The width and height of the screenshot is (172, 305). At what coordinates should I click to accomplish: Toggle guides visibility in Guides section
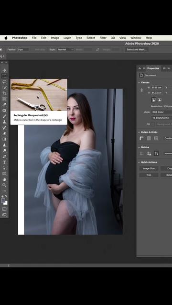pos(141,153)
